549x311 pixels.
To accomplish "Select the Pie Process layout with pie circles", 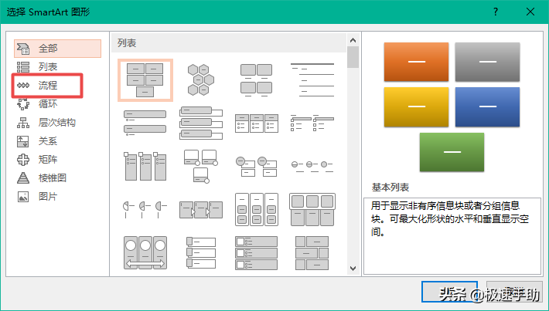I will point(145,209).
